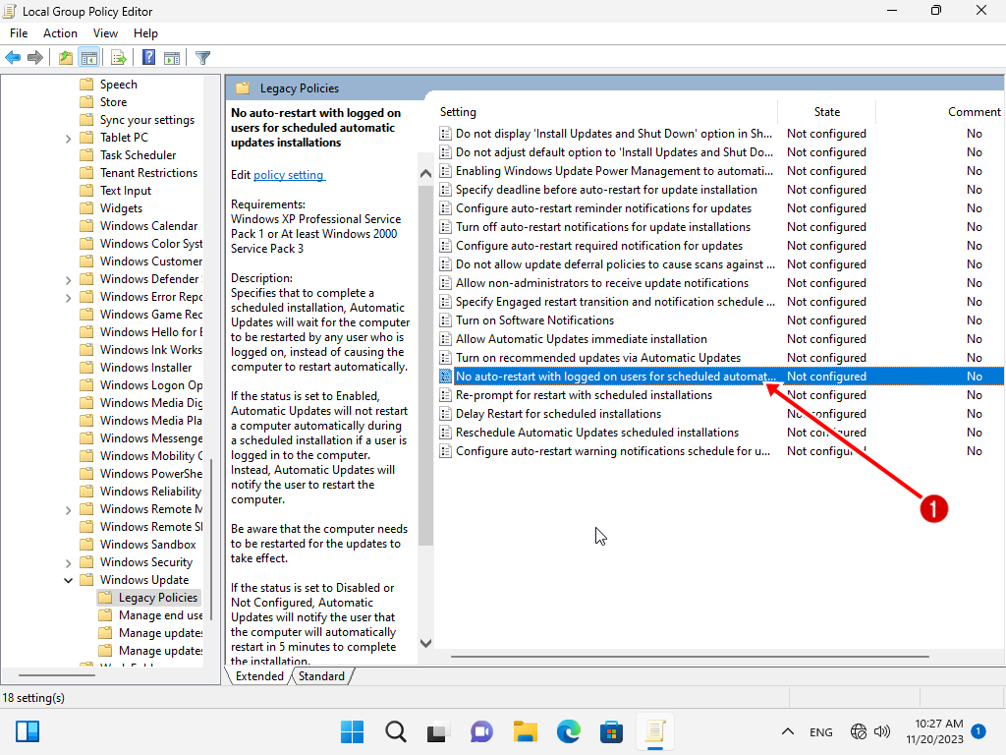Click the Up One Level folder icon
This screenshot has height=755, width=1006.
[66, 58]
